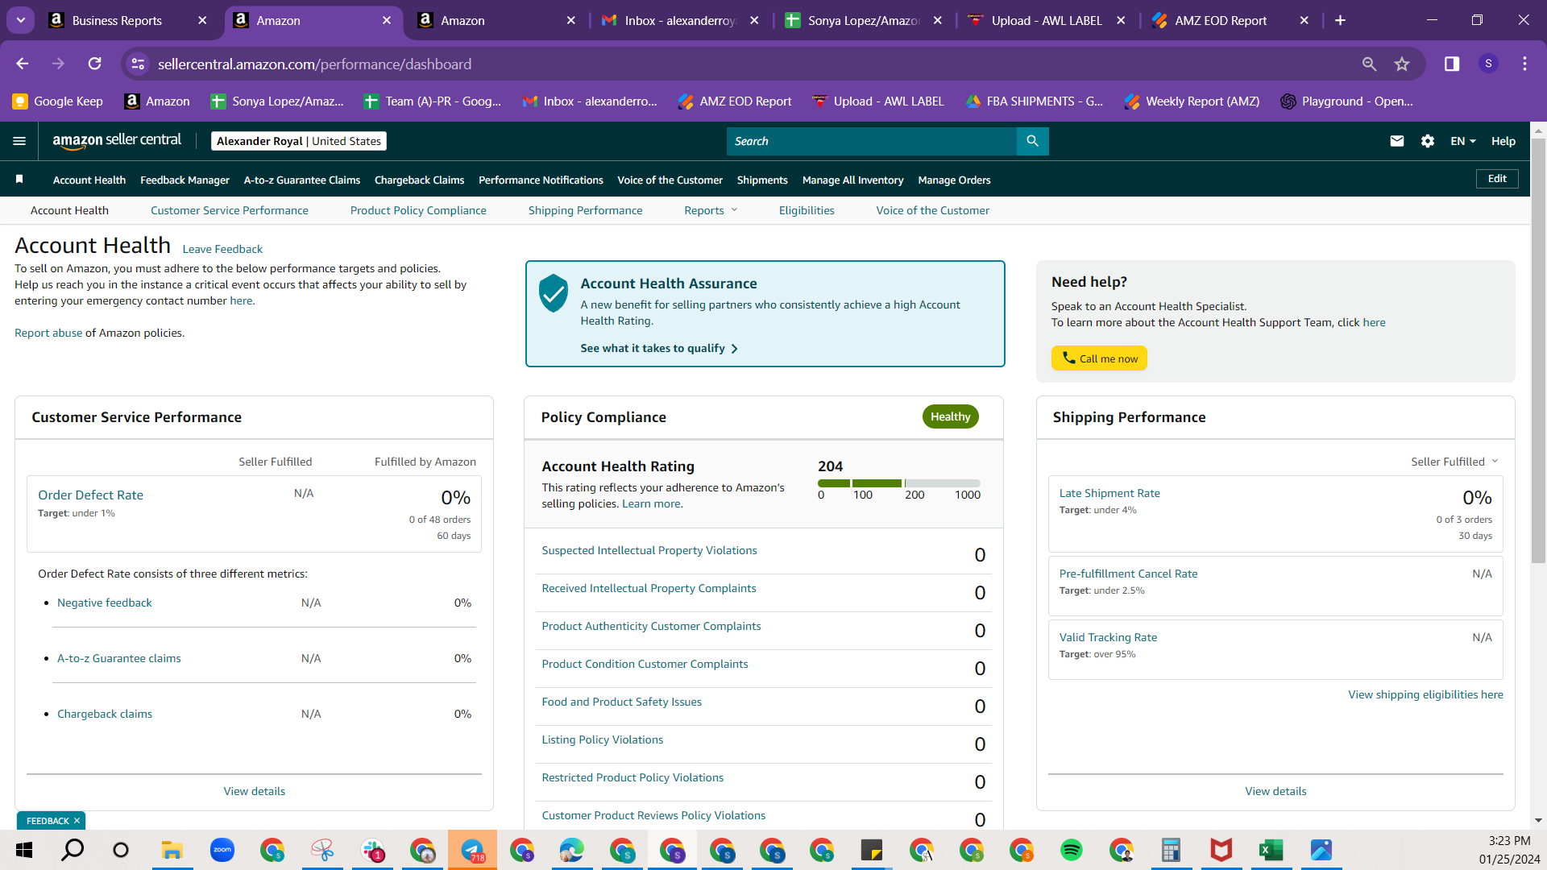Open the Negative feedback link
The height and width of the screenshot is (870, 1547).
click(x=105, y=603)
